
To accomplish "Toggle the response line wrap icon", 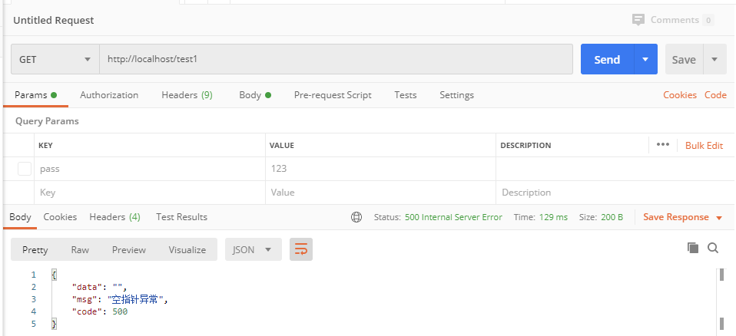I will 301,249.
